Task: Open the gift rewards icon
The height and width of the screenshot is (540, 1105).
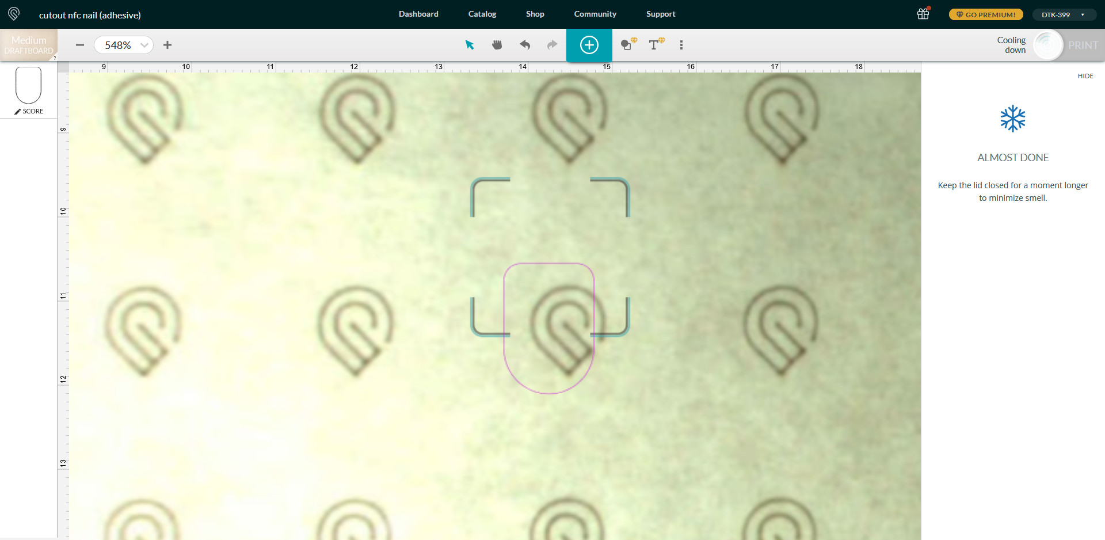Action: click(924, 14)
